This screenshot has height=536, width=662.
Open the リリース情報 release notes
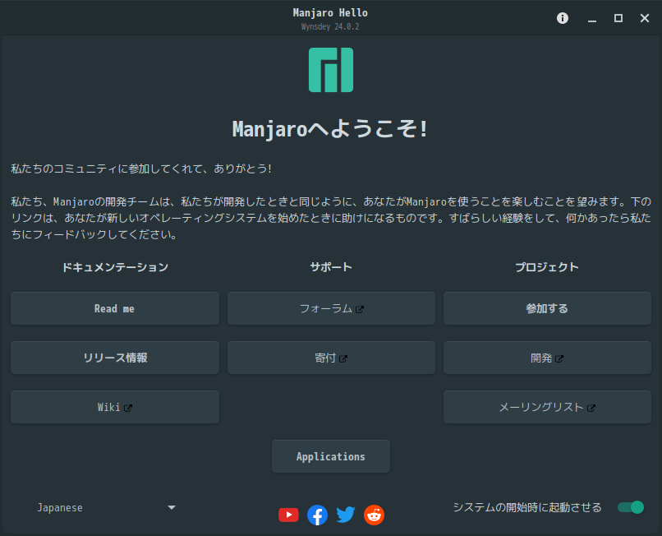pos(115,358)
